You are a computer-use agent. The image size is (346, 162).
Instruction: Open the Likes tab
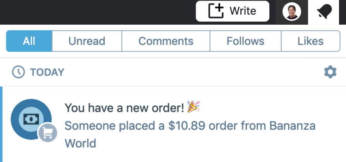tap(310, 41)
